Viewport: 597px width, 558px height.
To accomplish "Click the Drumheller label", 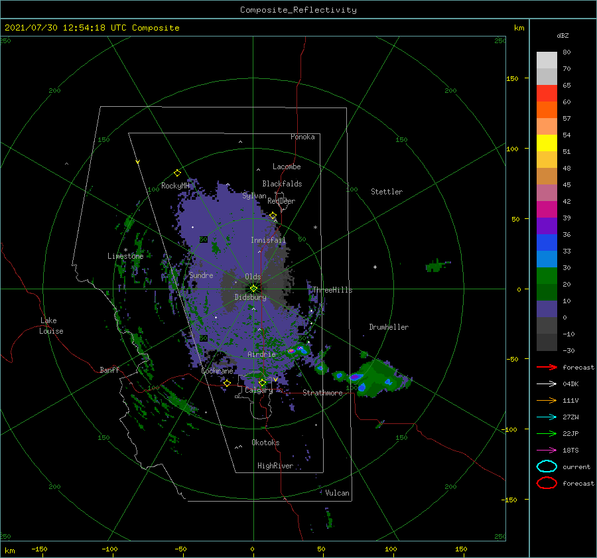I will click(x=389, y=327).
